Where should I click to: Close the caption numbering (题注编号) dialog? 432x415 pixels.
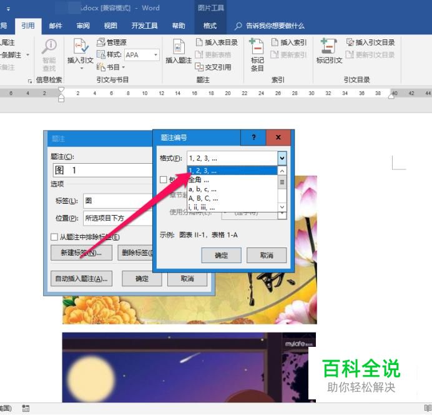(278, 137)
